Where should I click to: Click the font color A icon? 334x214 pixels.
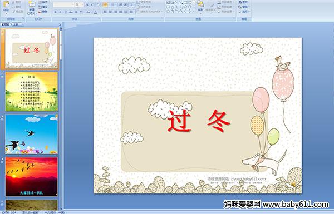95,12
